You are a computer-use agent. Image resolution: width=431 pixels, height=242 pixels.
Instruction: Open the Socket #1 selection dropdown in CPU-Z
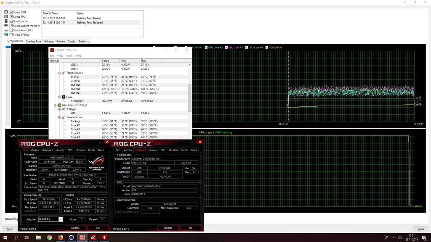click(61, 219)
